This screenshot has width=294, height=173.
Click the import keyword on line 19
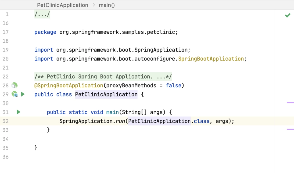click(44, 50)
